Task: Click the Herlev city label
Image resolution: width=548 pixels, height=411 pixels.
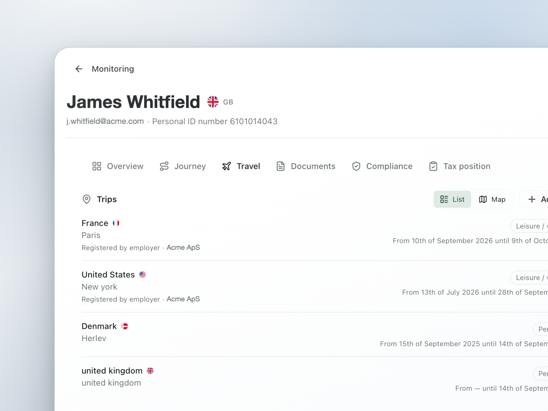Action: point(94,338)
